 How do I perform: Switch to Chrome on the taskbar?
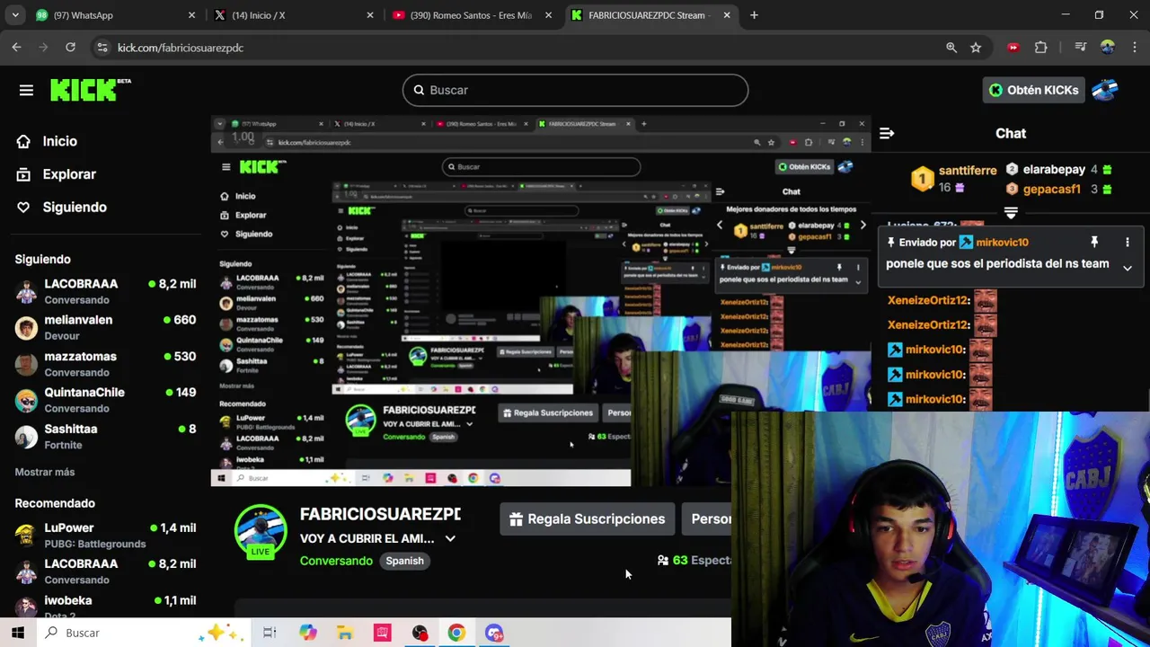[x=456, y=633]
